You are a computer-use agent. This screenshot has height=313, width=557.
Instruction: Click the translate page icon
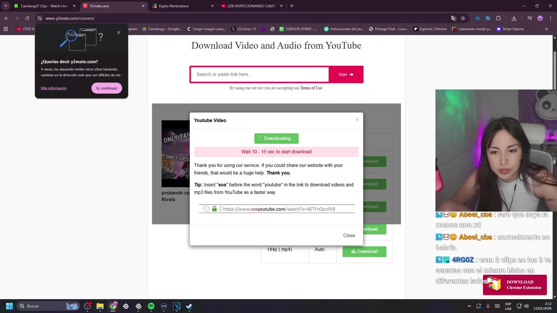(453, 18)
